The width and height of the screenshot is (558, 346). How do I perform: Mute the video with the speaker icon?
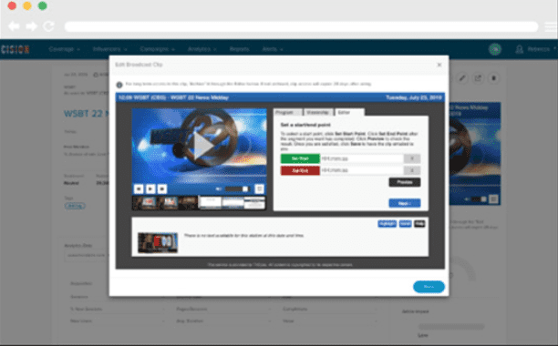click(219, 189)
